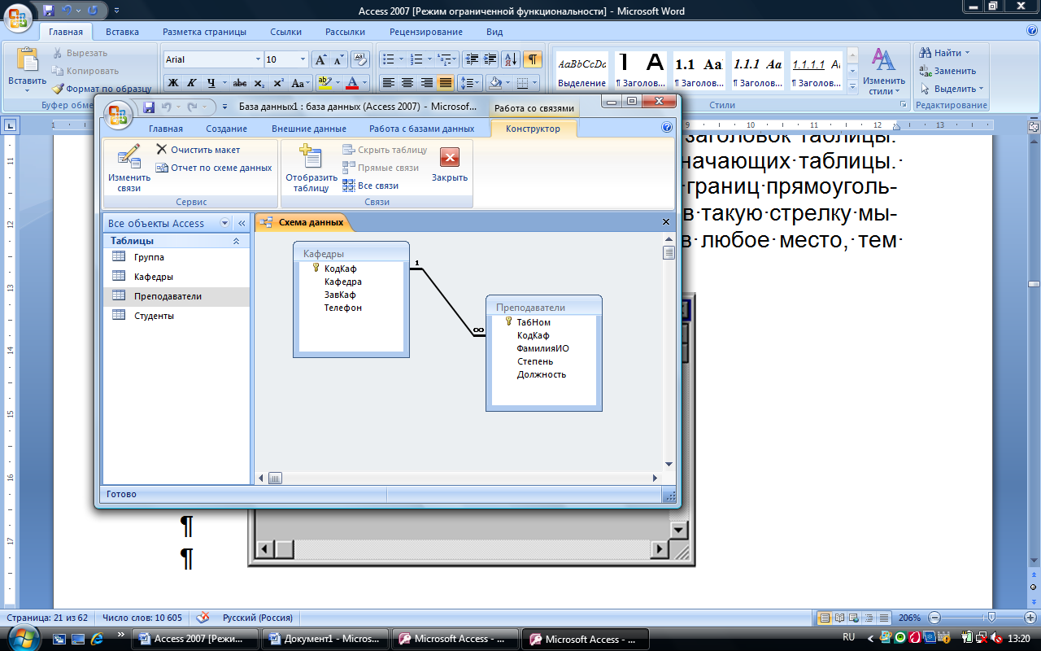The image size is (1041, 651).
Task: Open font size 10 dropdown
Action: coord(303,59)
